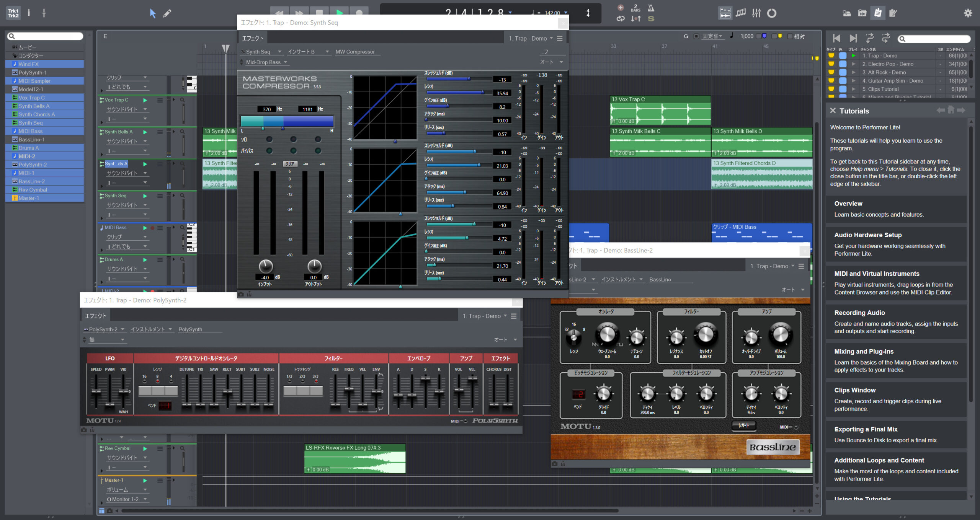Toggle the grid snap checkbox next to 固定値
This screenshot has height=520, width=980.
click(696, 36)
